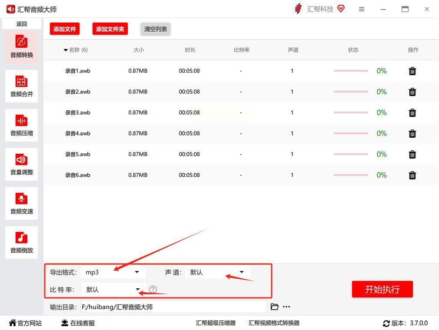Viewport: 439px width, 330px height.
Task: Open the hamburger menu in title bar
Action: [362, 9]
